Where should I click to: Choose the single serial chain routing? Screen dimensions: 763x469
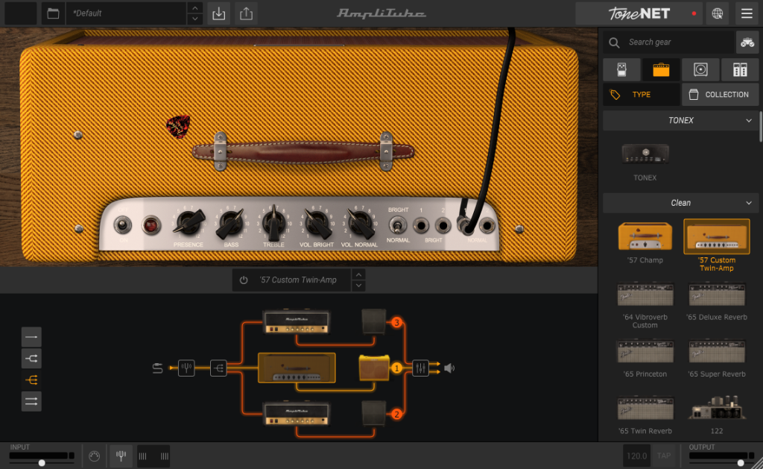pos(31,337)
